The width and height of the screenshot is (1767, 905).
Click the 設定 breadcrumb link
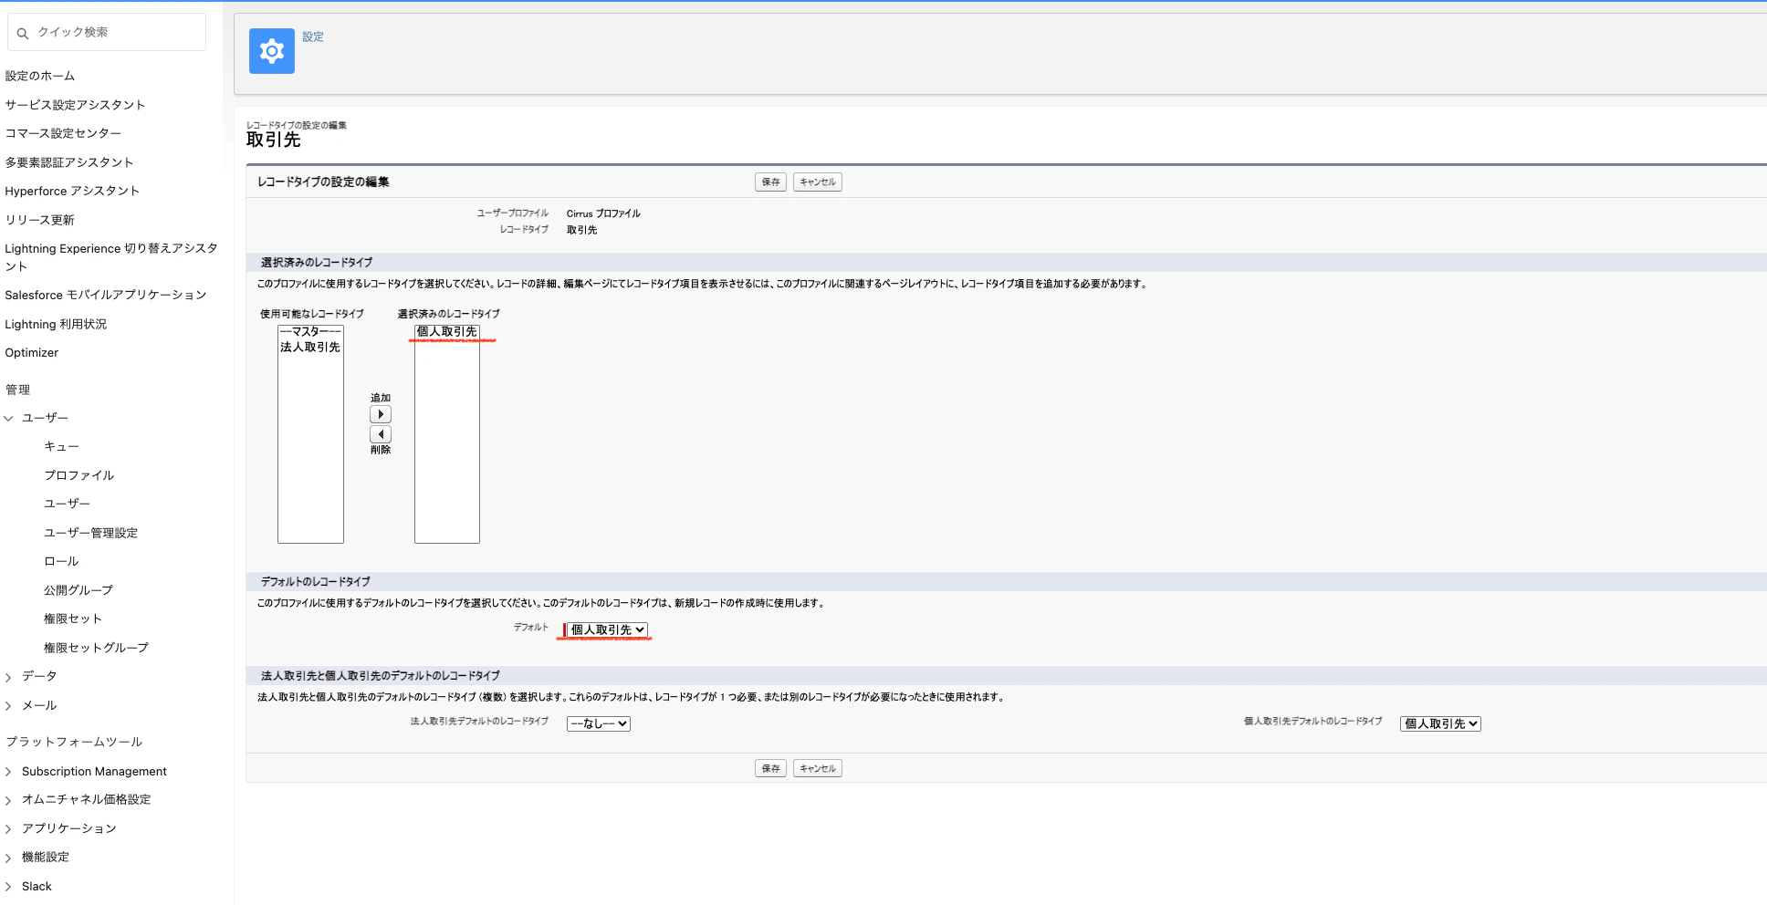tap(313, 36)
